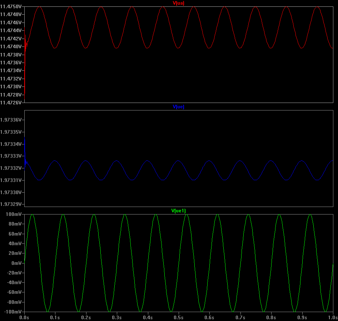Click the 11.4750V axis label
Image resolution: width=338 pixels, height=321 pixels.
click(x=11, y=7)
